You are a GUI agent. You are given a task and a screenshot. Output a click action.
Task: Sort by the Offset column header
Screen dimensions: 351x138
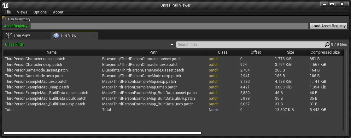(x=255, y=52)
